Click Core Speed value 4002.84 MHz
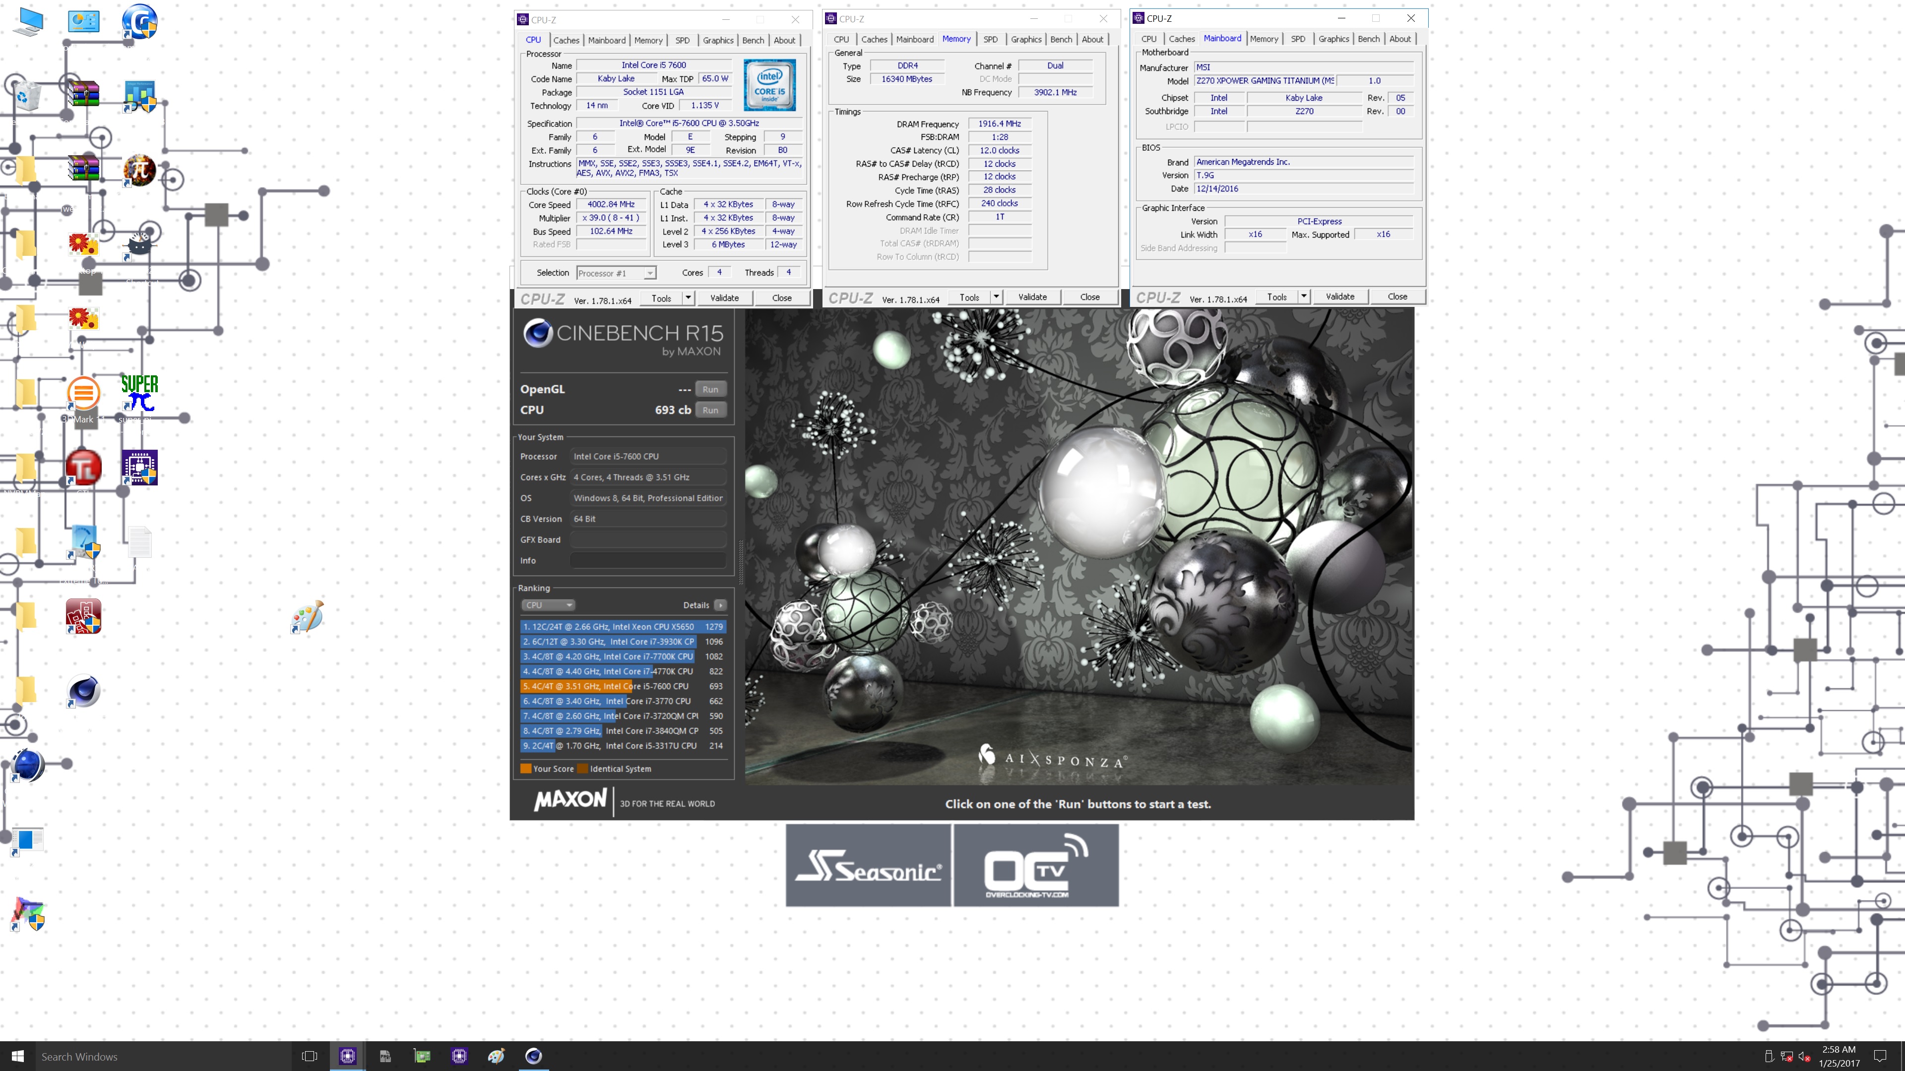 tap(611, 205)
